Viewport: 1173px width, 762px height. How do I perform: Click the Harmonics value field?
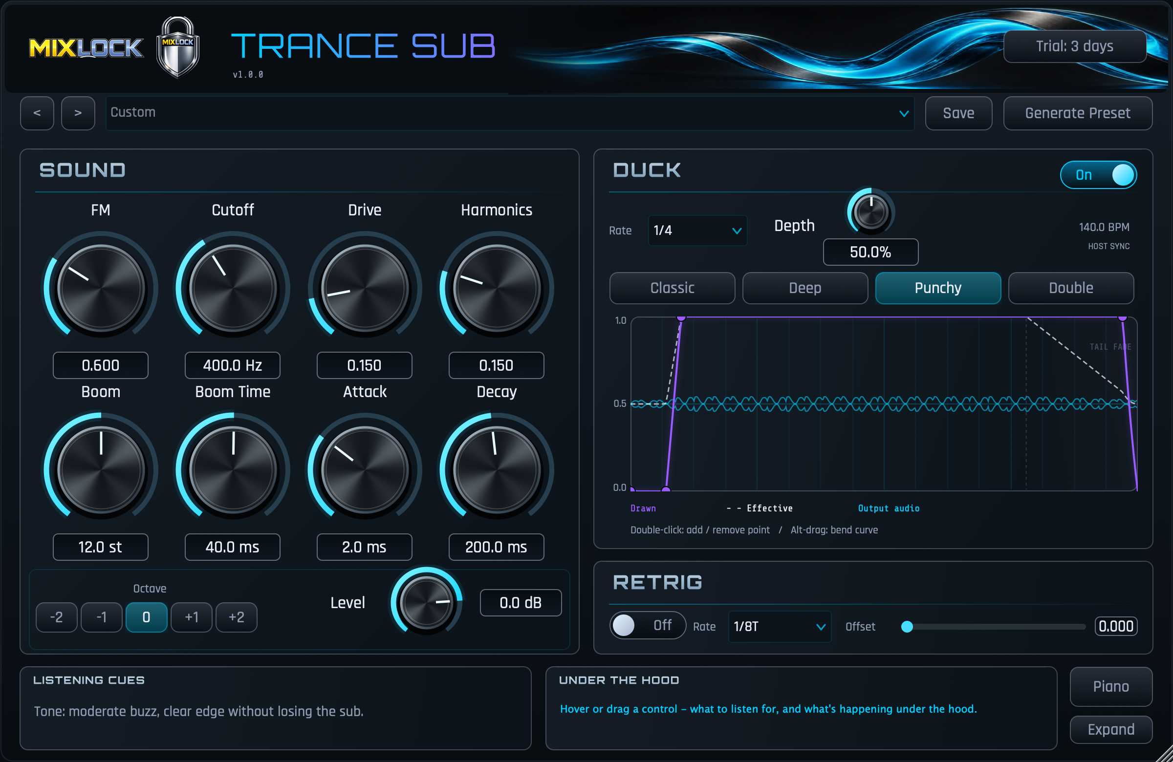click(496, 365)
